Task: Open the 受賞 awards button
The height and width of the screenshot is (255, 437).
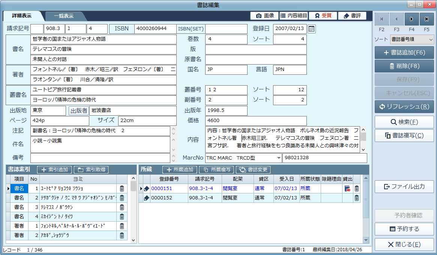Action: point(323,16)
